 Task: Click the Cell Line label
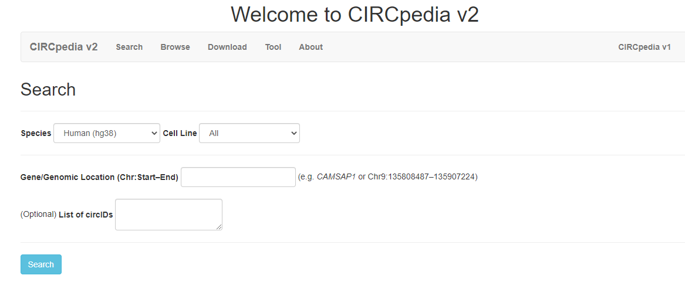[180, 133]
